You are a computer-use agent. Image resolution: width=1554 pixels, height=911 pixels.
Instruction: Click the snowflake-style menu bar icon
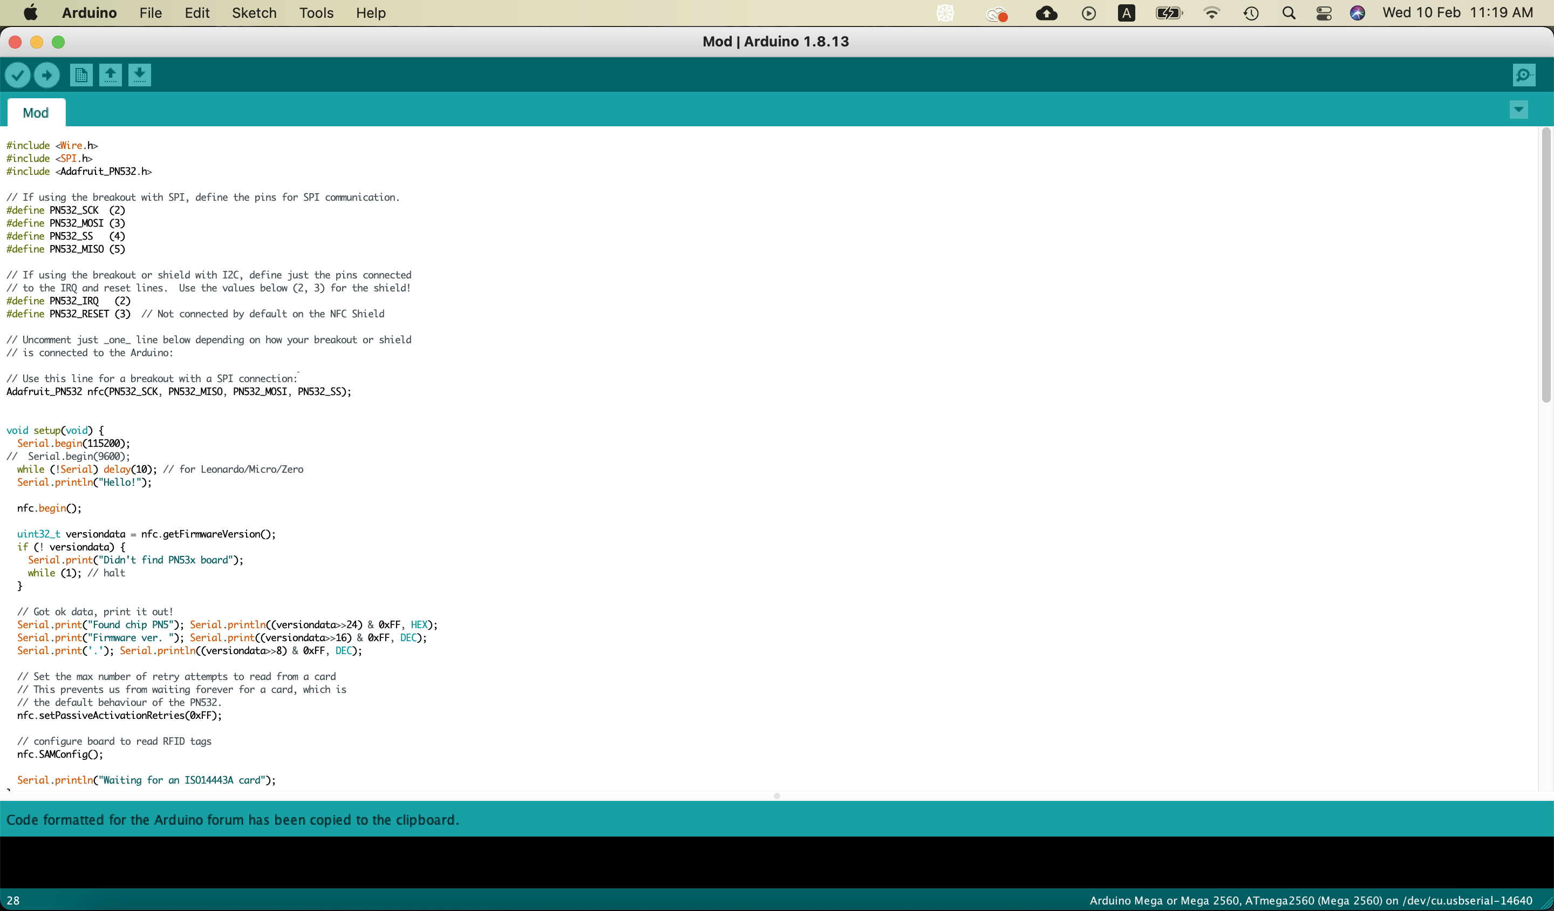click(945, 13)
